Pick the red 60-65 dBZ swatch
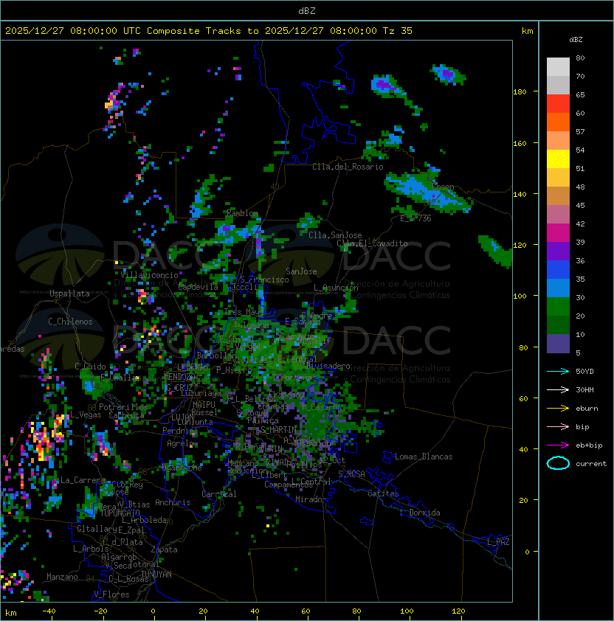The height and width of the screenshot is (621, 614). coord(558,103)
